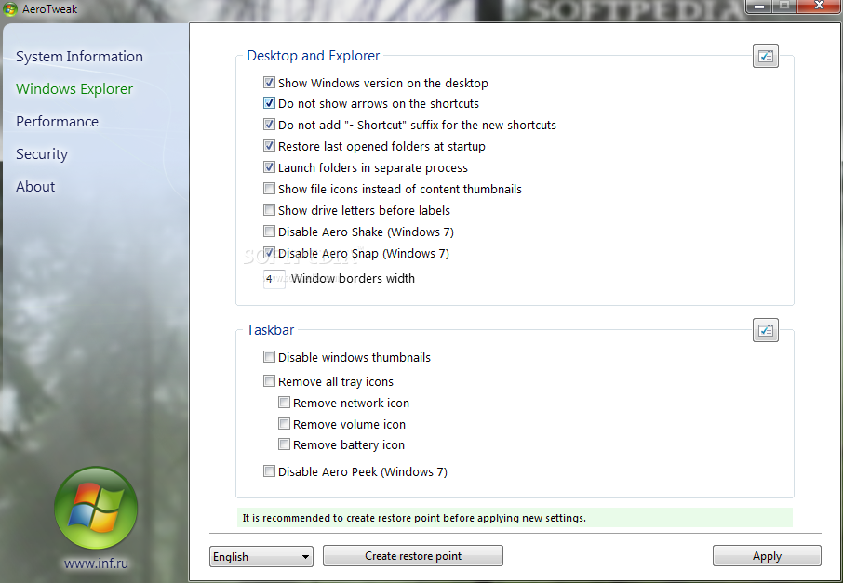Uncheck Disable Aero Snap (Windows 7)
The width and height of the screenshot is (843, 583).
(x=269, y=253)
